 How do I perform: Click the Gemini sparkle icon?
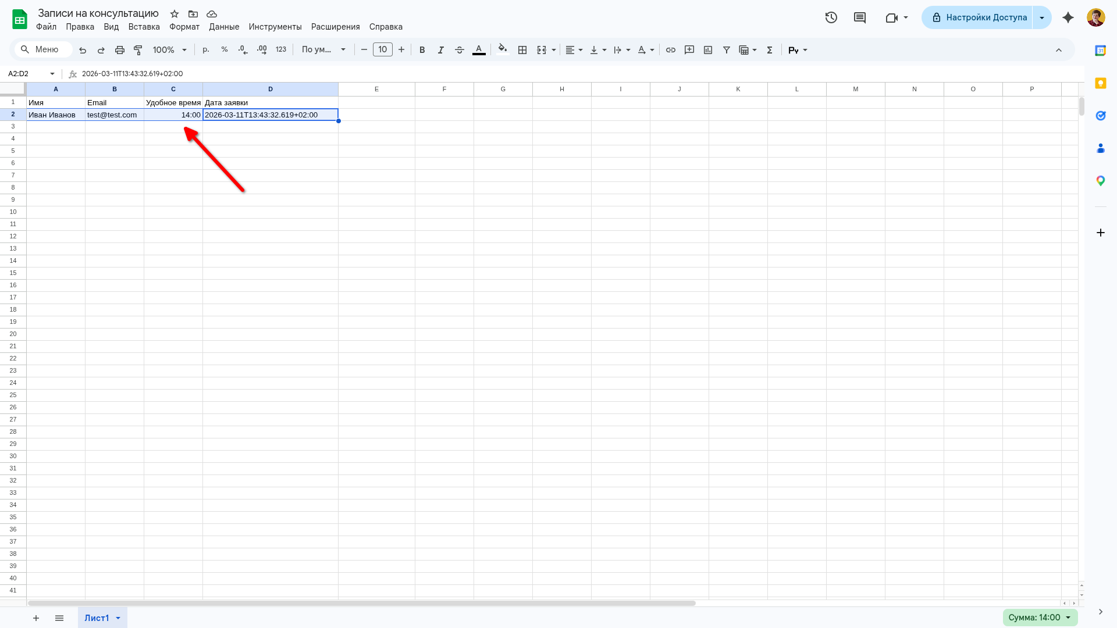1068,17
